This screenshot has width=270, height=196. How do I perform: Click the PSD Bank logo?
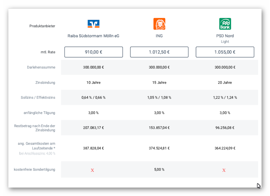(225, 24)
